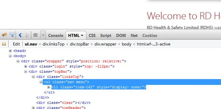This screenshot has width=221, height=109.
Task: Switch to the DOM tab
Action: point(121,36)
